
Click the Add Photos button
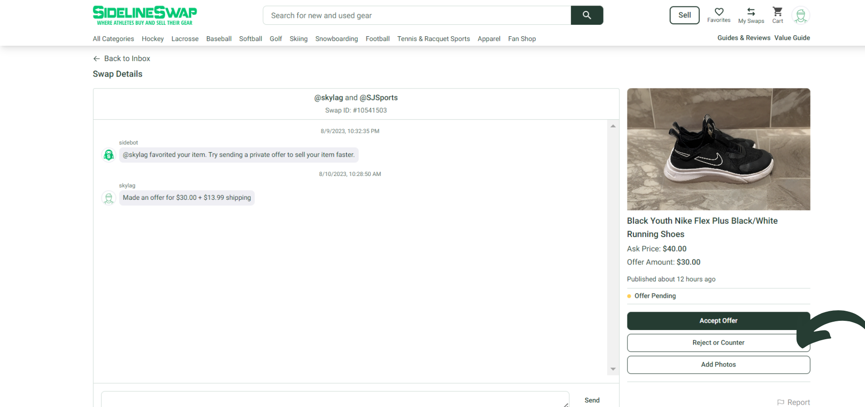[718, 365]
